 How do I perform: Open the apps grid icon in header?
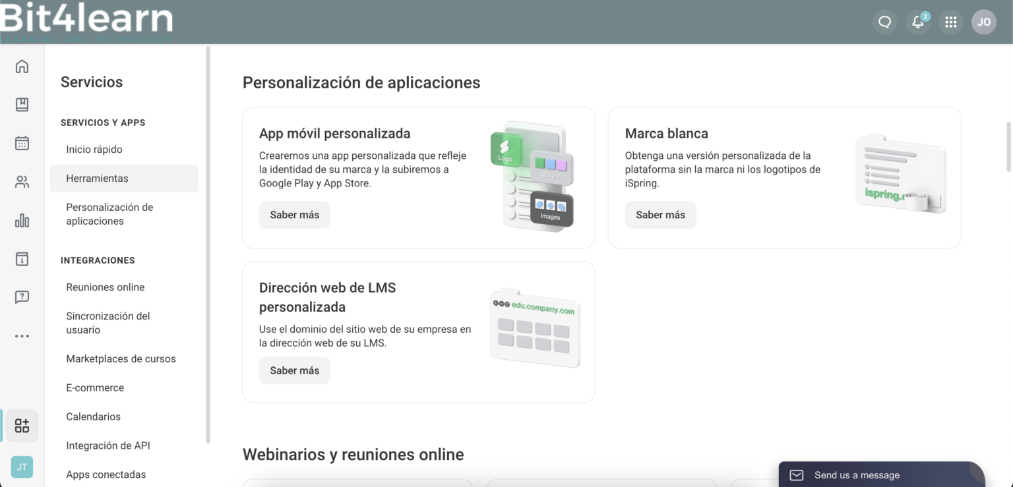tap(950, 22)
